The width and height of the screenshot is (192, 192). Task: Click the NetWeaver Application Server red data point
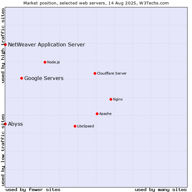(x=5, y=44)
